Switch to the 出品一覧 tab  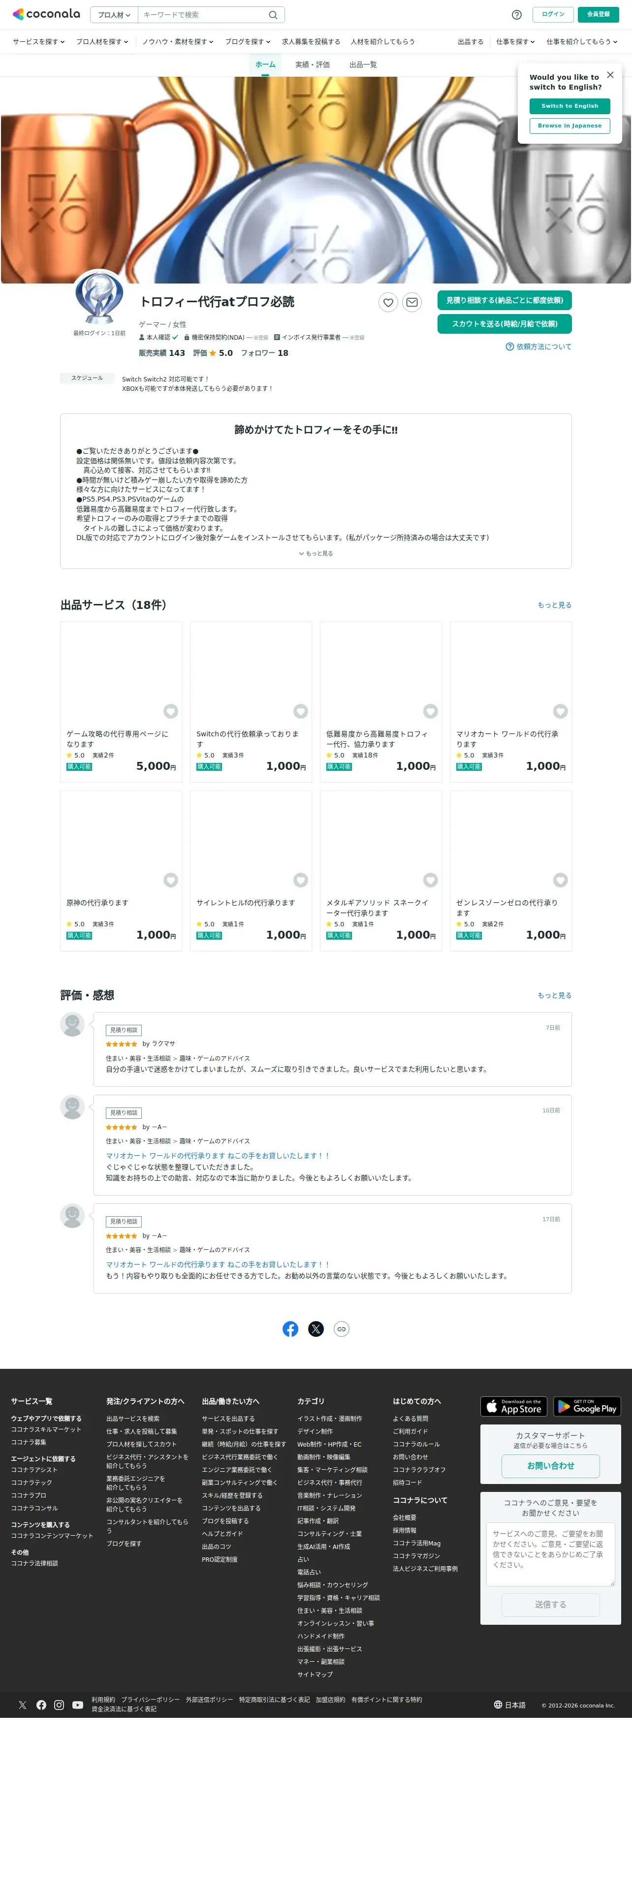click(x=363, y=65)
